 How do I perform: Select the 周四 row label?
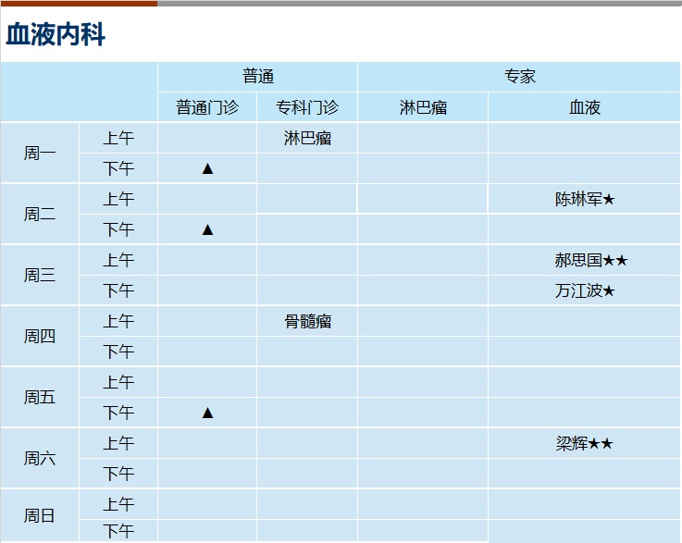[x=40, y=336]
